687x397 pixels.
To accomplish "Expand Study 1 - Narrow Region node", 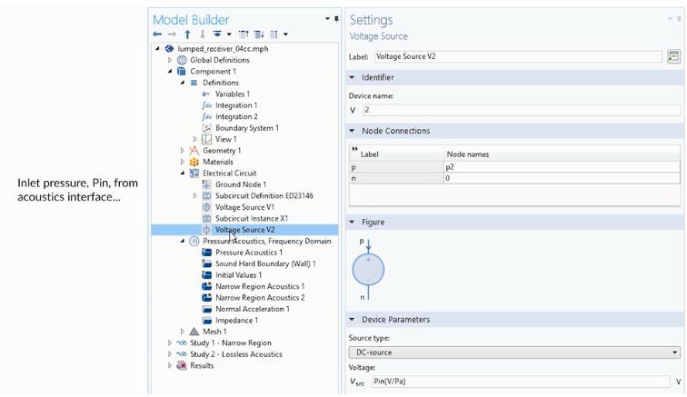I will point(170,343).
